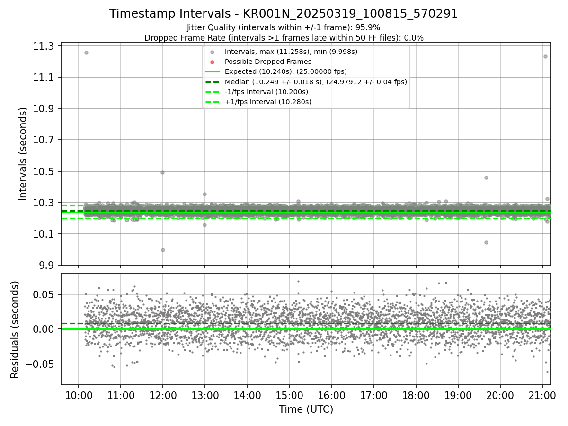Select legend entry 'Expected (10.240s), (25.00000 fps)'

[x=285, y=71]
